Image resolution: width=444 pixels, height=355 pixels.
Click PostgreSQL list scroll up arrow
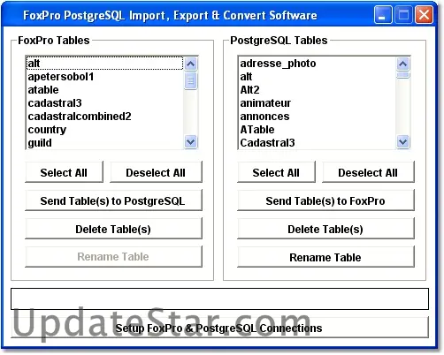click(x=403, y=64)
